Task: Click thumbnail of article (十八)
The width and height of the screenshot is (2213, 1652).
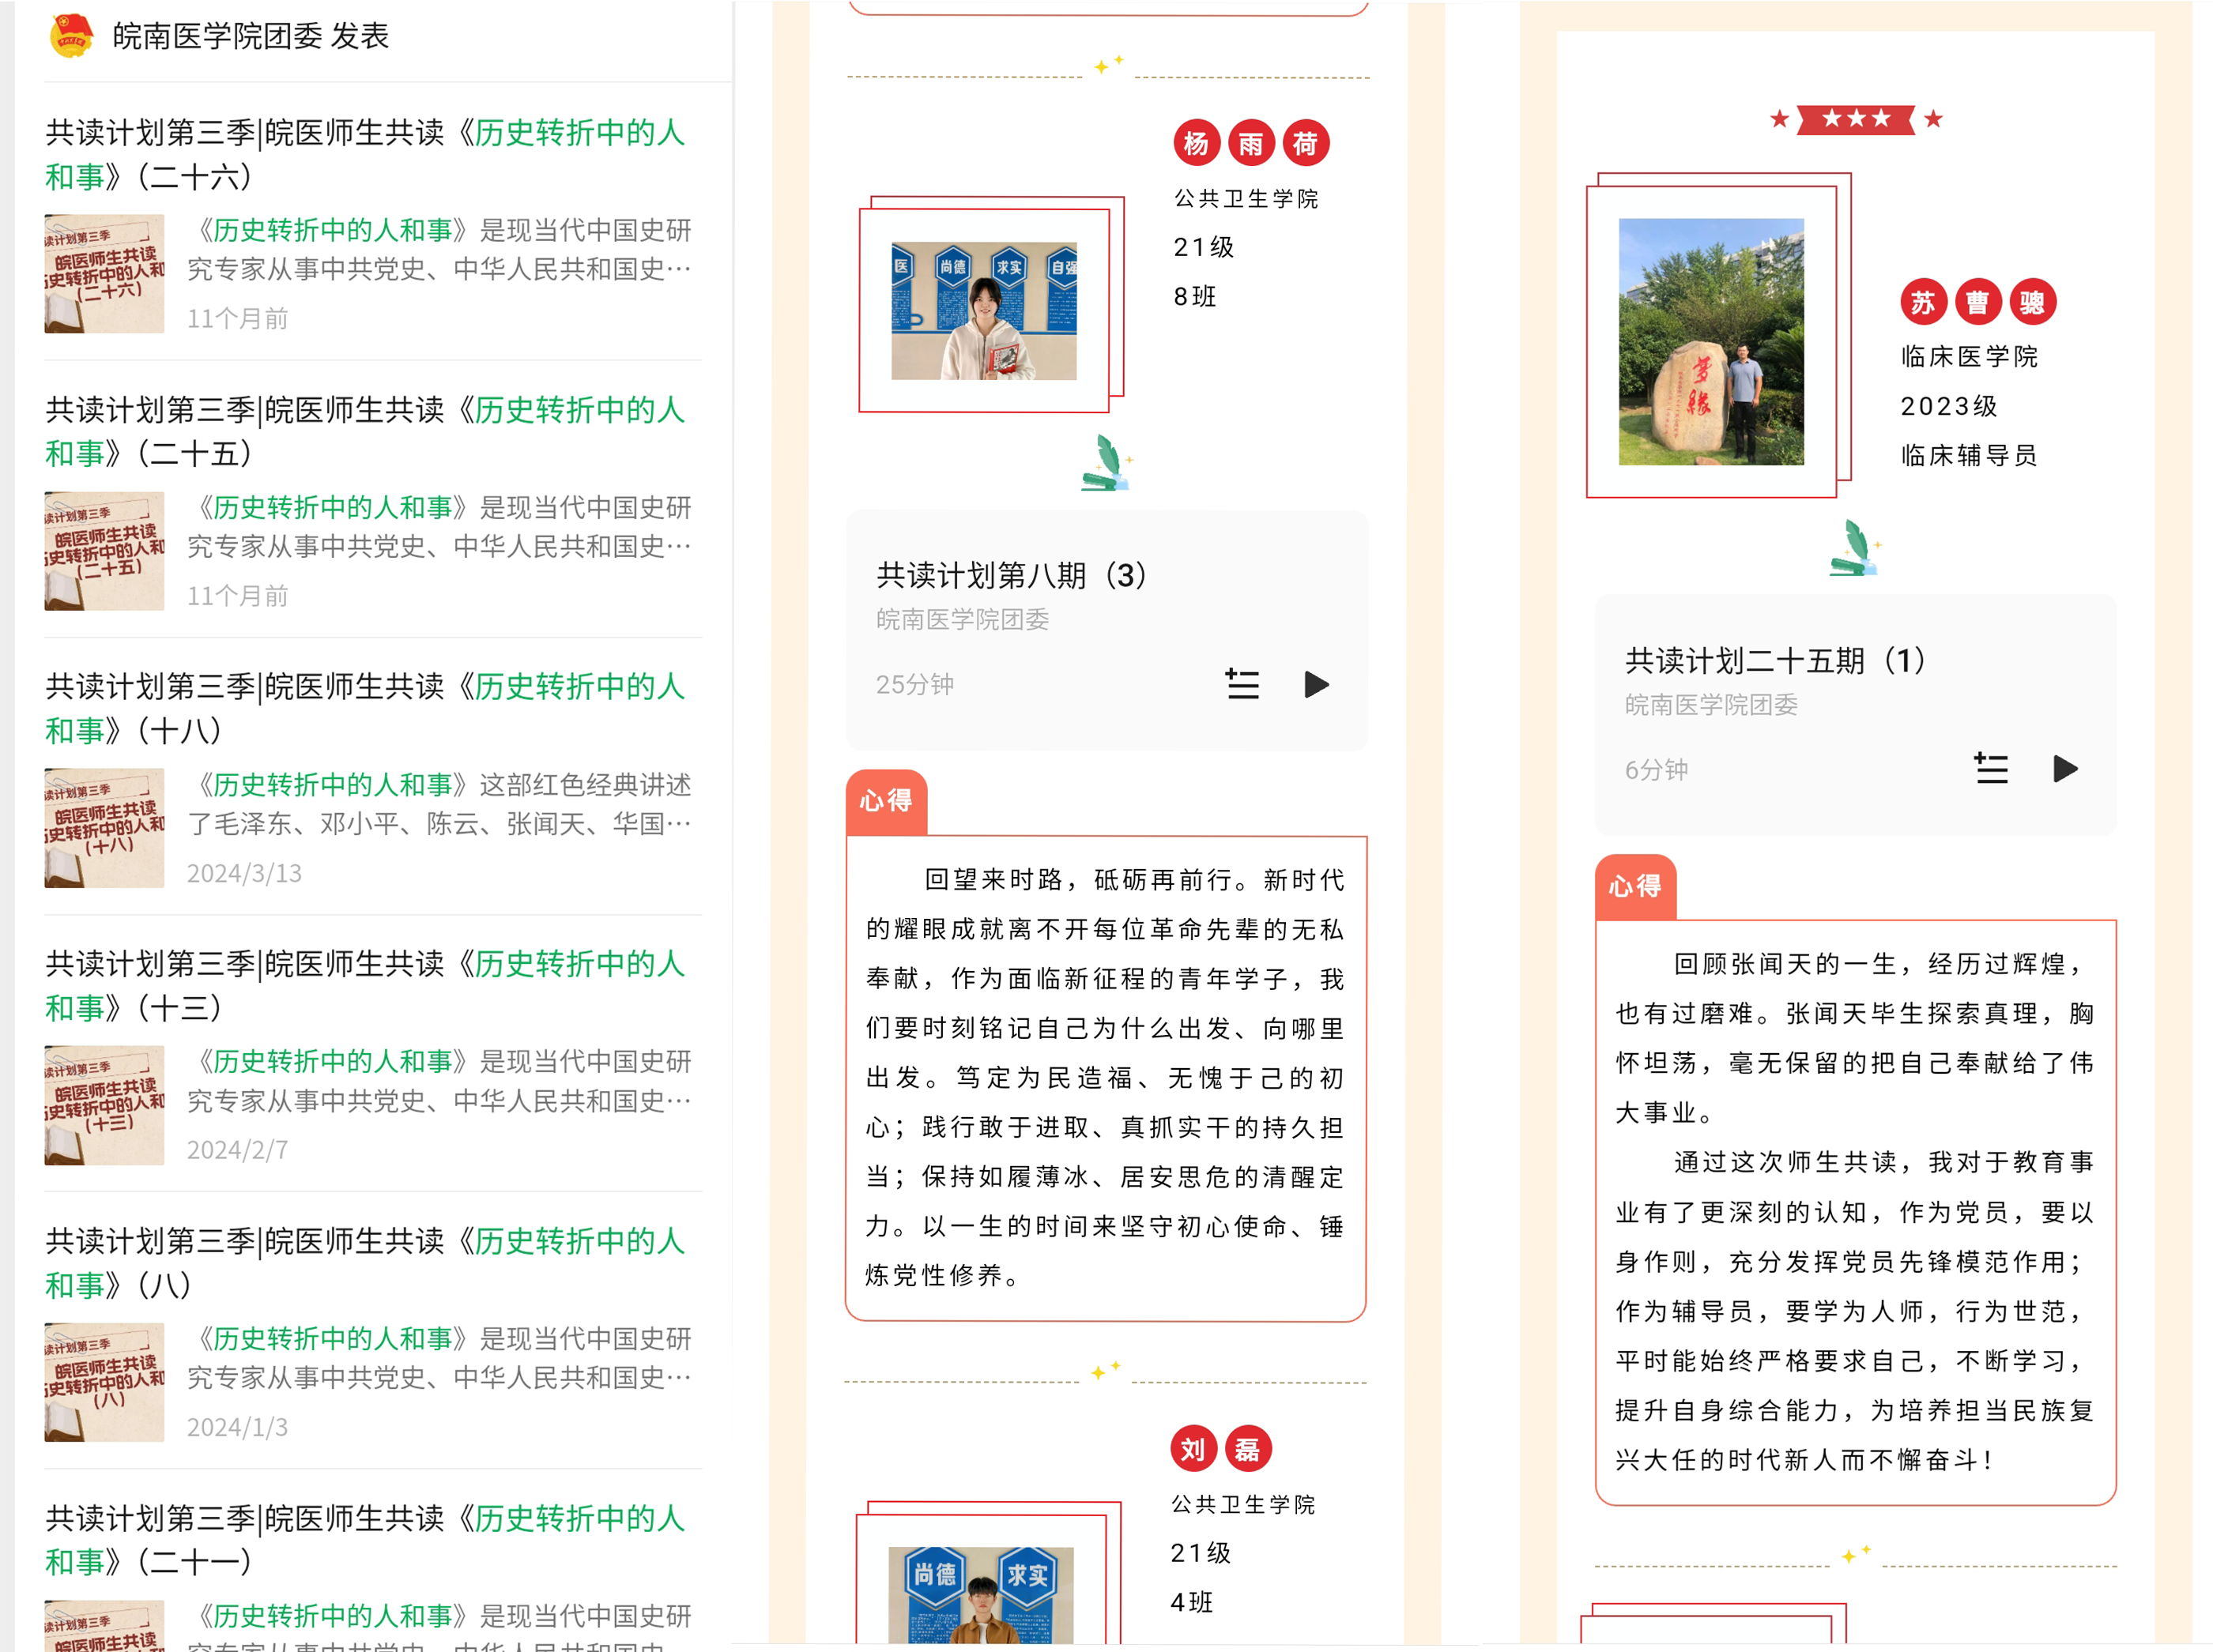Action: [104, 827]
